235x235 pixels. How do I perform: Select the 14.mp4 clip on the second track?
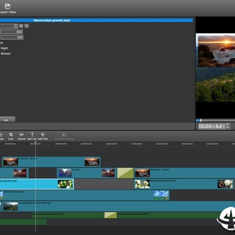point(87,173)
